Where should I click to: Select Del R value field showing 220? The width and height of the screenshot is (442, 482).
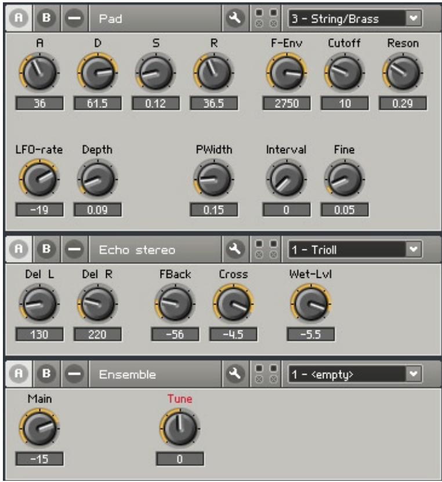pos(97,335)
